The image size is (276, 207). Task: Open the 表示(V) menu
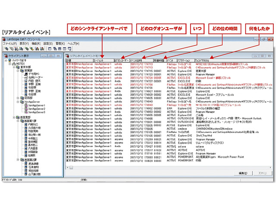tap(24, 44)
